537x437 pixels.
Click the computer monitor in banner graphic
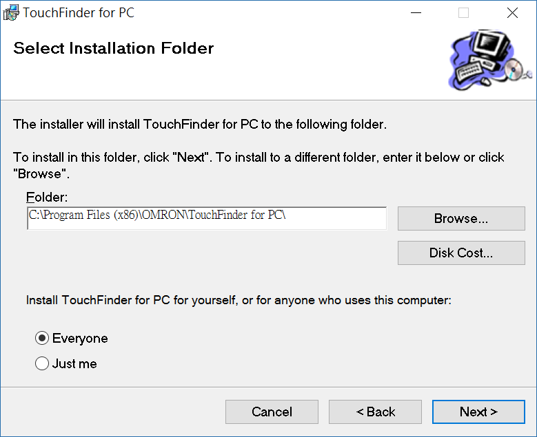tap(491, 48)
